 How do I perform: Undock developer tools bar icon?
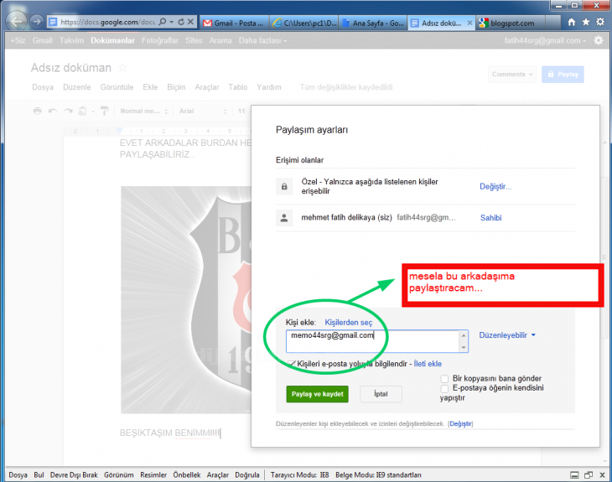pos(589,475)
